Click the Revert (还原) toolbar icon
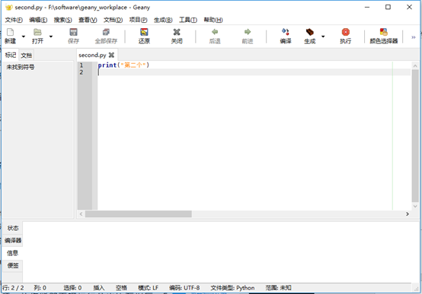The width and height of the screenshot is (422, 294). pos(144,32)
